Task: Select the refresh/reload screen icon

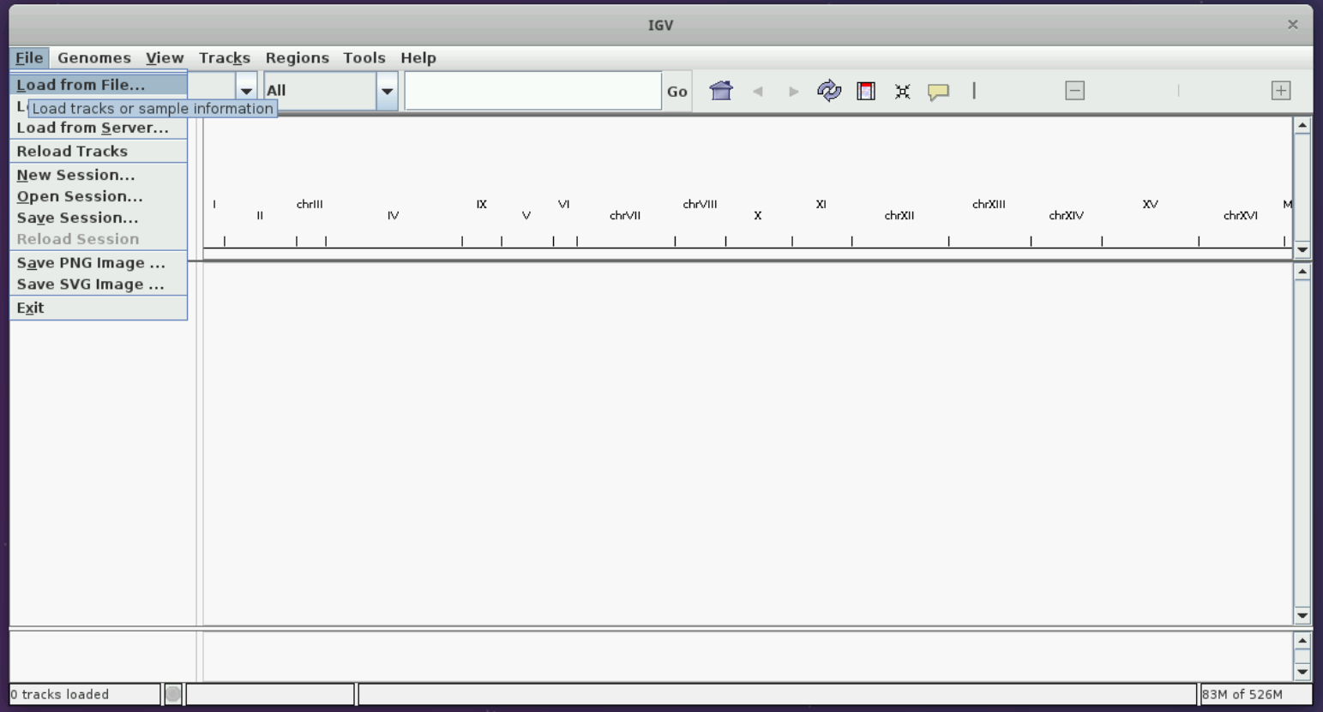Action: pos(829,91)
